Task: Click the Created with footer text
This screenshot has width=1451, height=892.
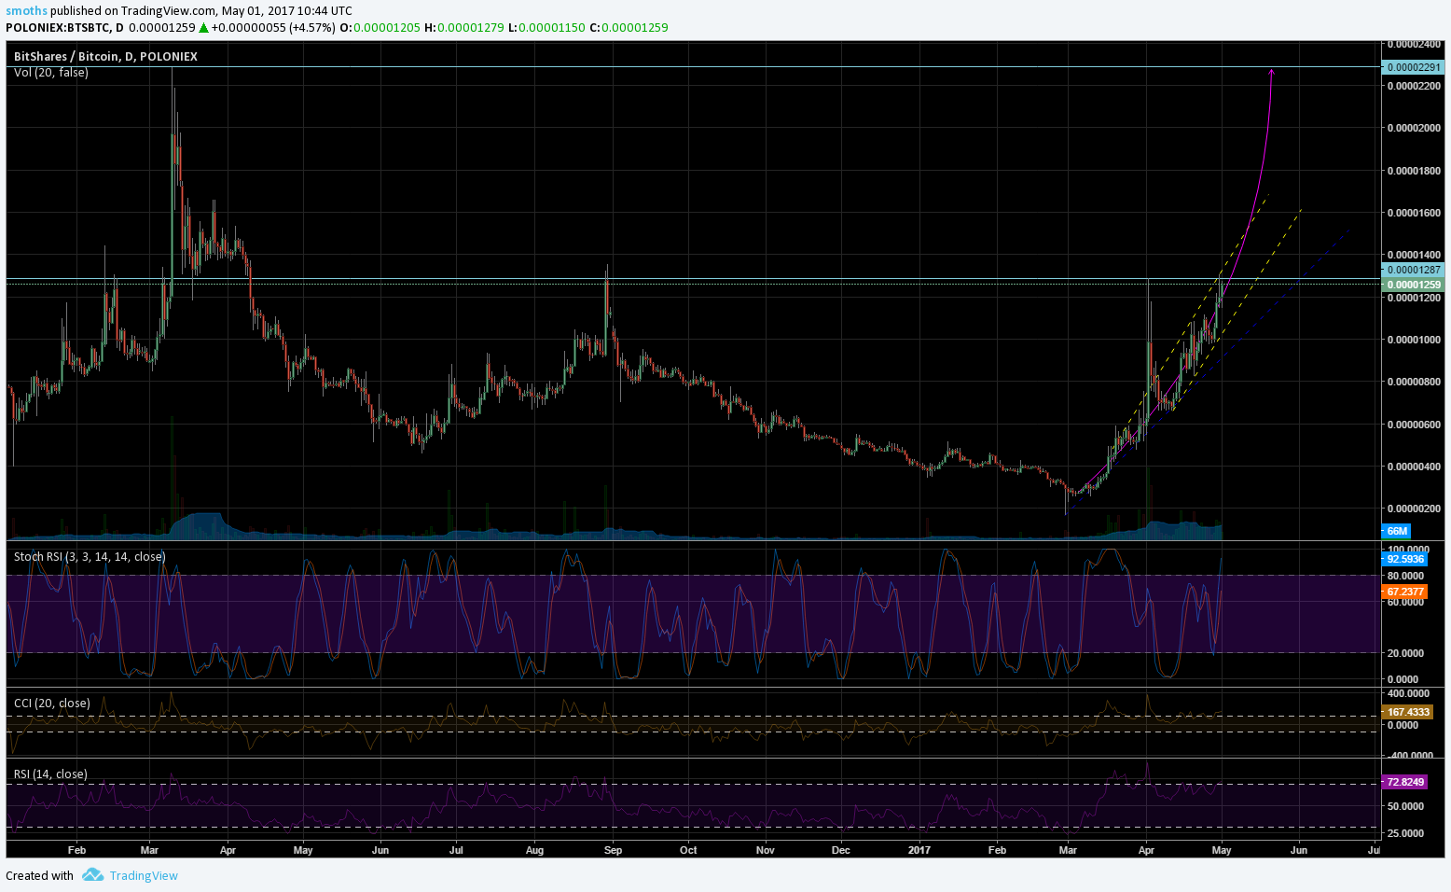Action: click(39, 875)
